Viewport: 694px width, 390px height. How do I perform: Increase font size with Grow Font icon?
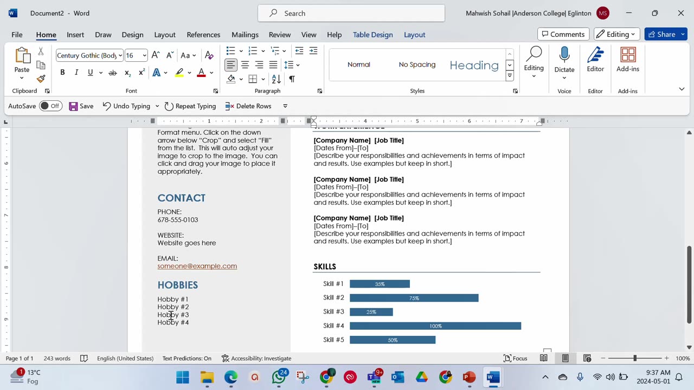tap(156, 55)
